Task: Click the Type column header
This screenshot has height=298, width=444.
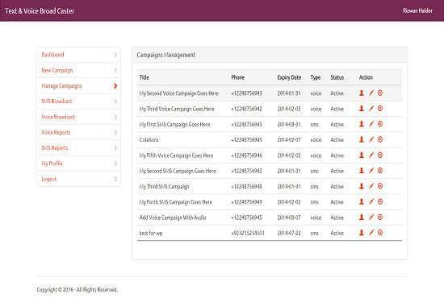Action: (316, 77)
